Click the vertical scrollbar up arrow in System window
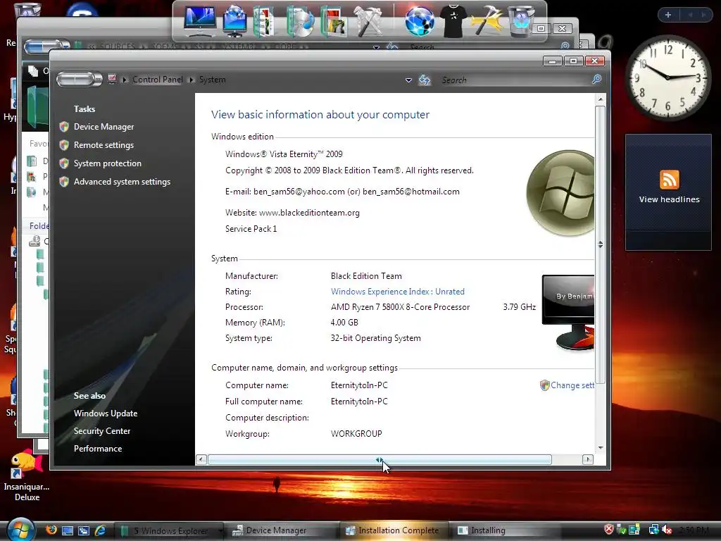Image resolution: width=721 pixels, height=541 pixels. point(600,99)
